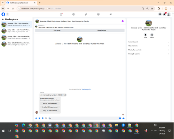Bookmark this page with star icon
Screen dimensions: 174x139
click(x=152, y=9)
